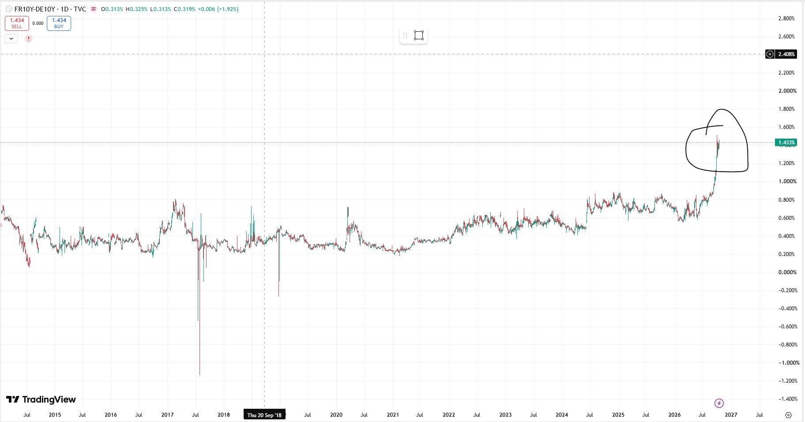Click the FR10Y-DE10Y symbol title
805x422 pixels.
[x=35, y=9]
